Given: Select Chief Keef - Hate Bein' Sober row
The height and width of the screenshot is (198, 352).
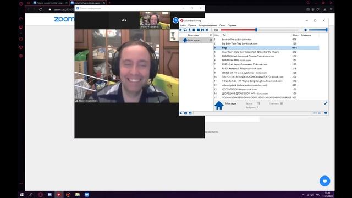Looking at the screenshot, I should coord(266,52).
